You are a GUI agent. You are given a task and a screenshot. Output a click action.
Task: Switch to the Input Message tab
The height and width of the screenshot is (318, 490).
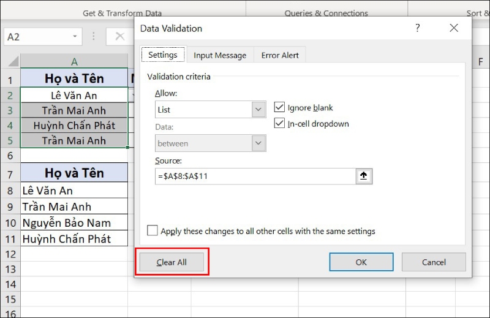(220, 55)
